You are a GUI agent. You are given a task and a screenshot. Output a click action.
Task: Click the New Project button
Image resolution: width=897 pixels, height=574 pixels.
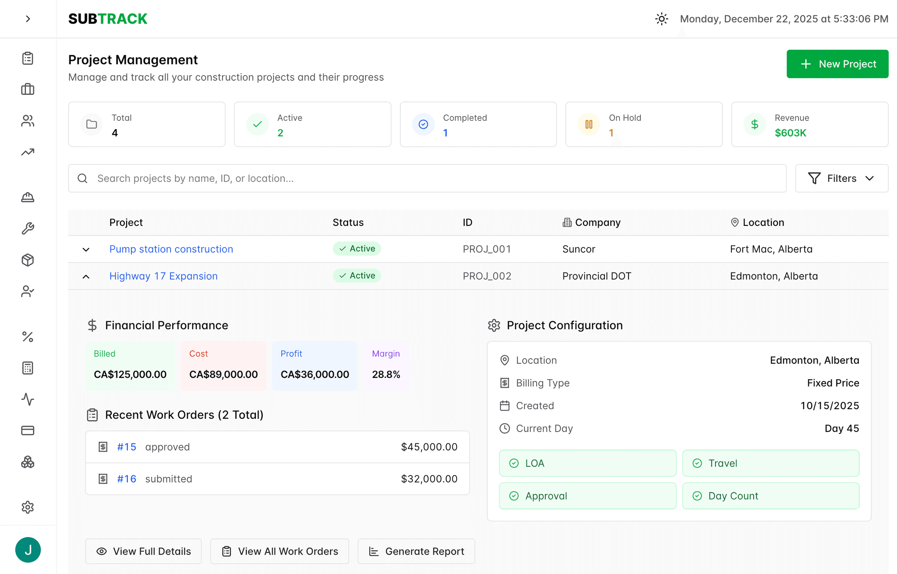pyautogui.click(x=837, y=64)
